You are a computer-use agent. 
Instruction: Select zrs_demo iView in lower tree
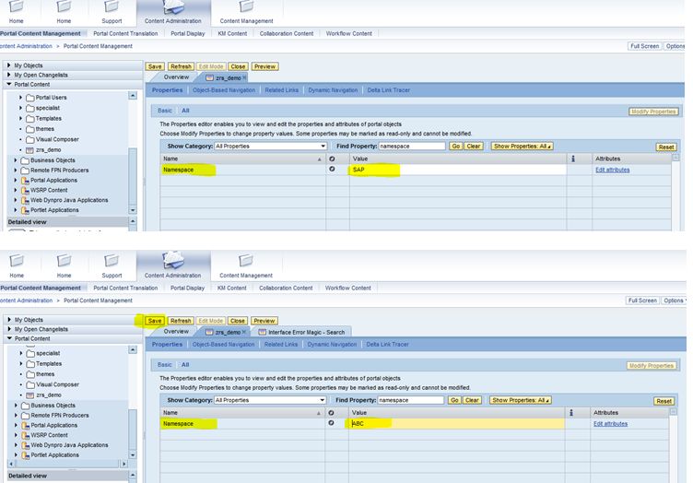tap(49, 395)
